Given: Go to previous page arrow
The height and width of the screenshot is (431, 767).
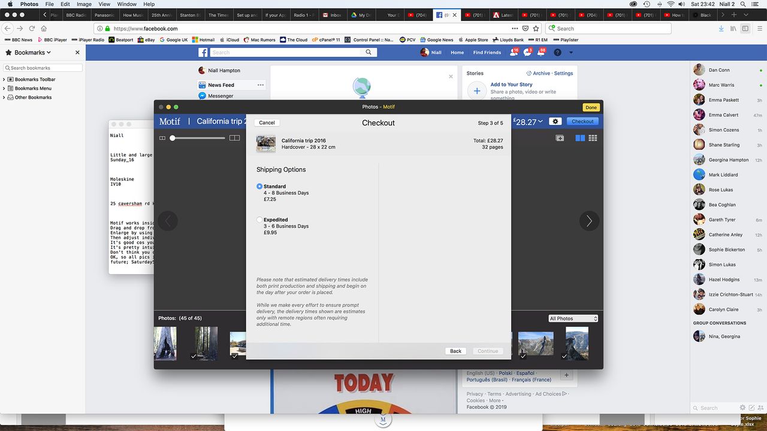Looking at the screenshot, I should pos(168,221).
